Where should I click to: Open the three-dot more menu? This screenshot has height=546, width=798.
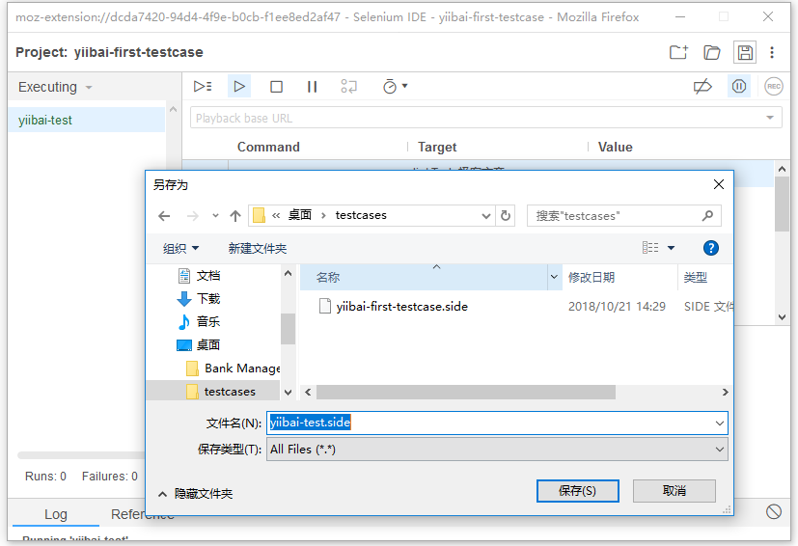772,52
